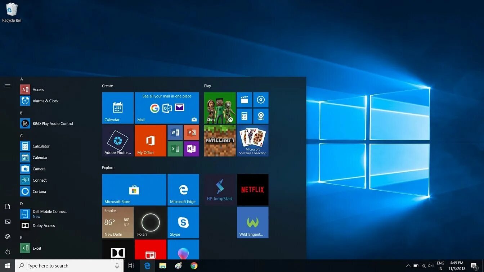Image resolution: width=484 pixels, height=272 pixels.
Task: Open Edge from the taskbar
Action: [147, 266]
